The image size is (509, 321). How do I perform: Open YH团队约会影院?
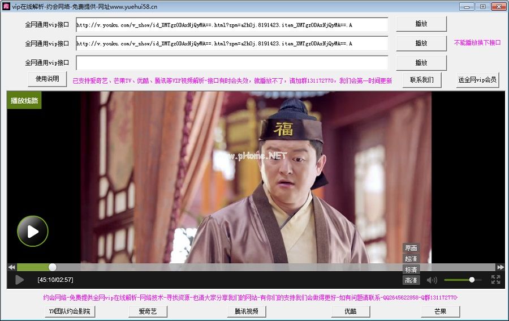(x=70, y=311)
